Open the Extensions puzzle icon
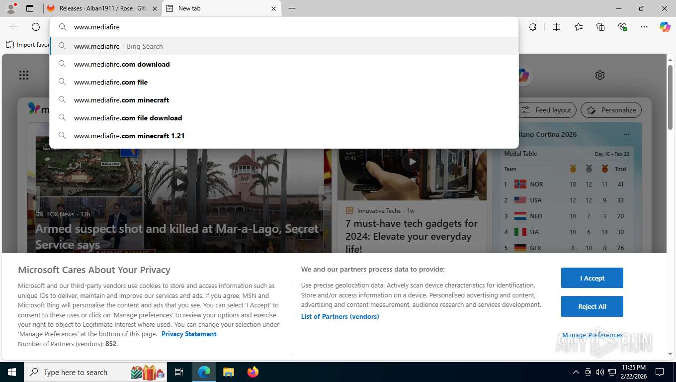 tap(532, 27)
